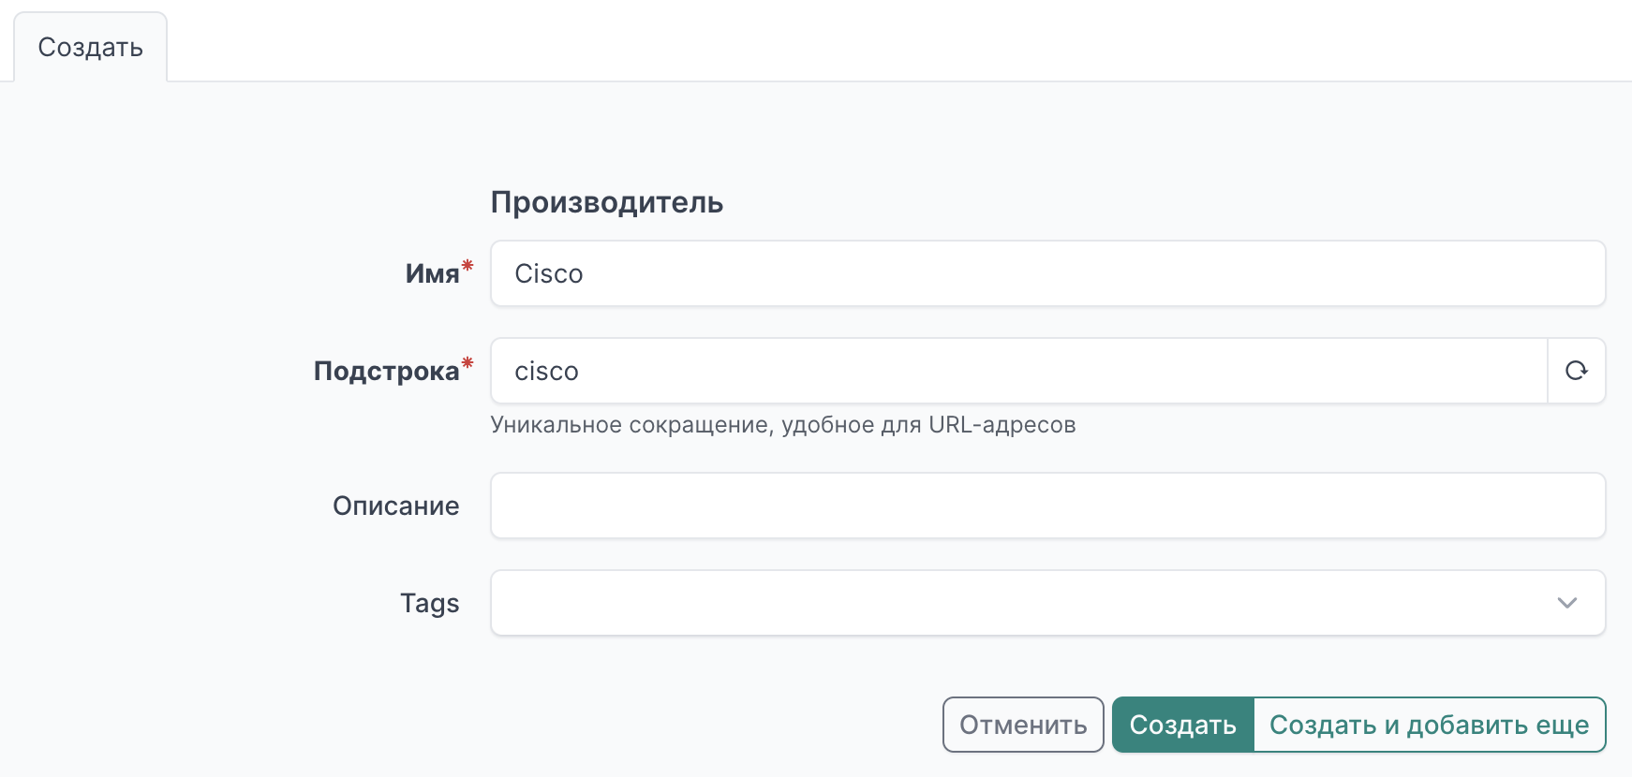Screen dimensions: 1632x777
Task: Switch to the Создать tab
Action: 90,47
